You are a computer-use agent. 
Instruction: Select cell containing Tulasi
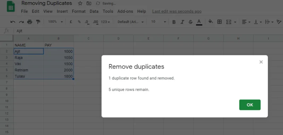29,76
